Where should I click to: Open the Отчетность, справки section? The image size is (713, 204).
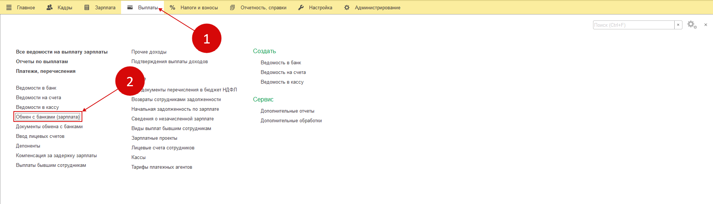259,7
